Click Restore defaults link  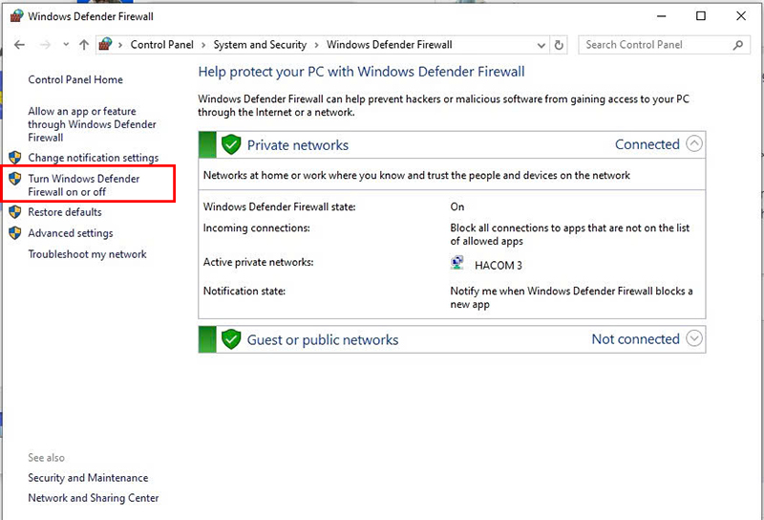(x=65, y=212)
